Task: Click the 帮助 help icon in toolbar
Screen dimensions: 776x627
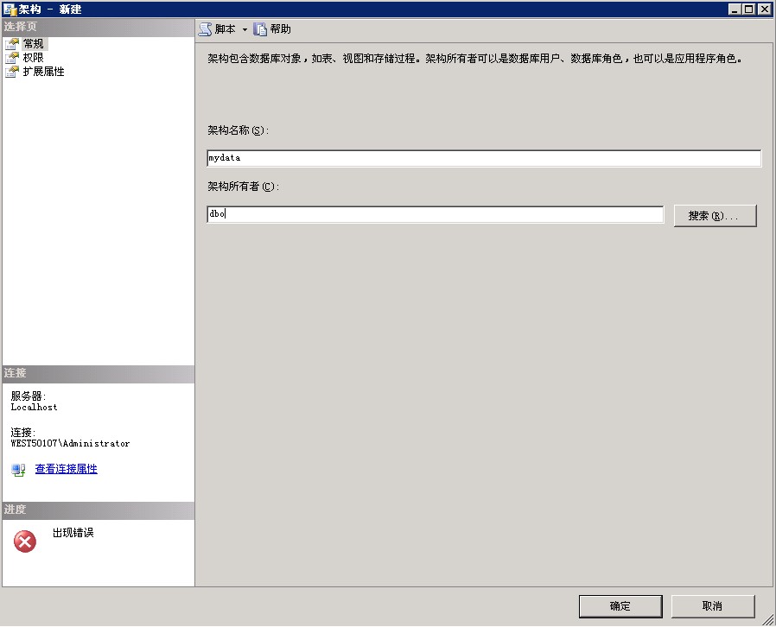Action: click(260, 29)
